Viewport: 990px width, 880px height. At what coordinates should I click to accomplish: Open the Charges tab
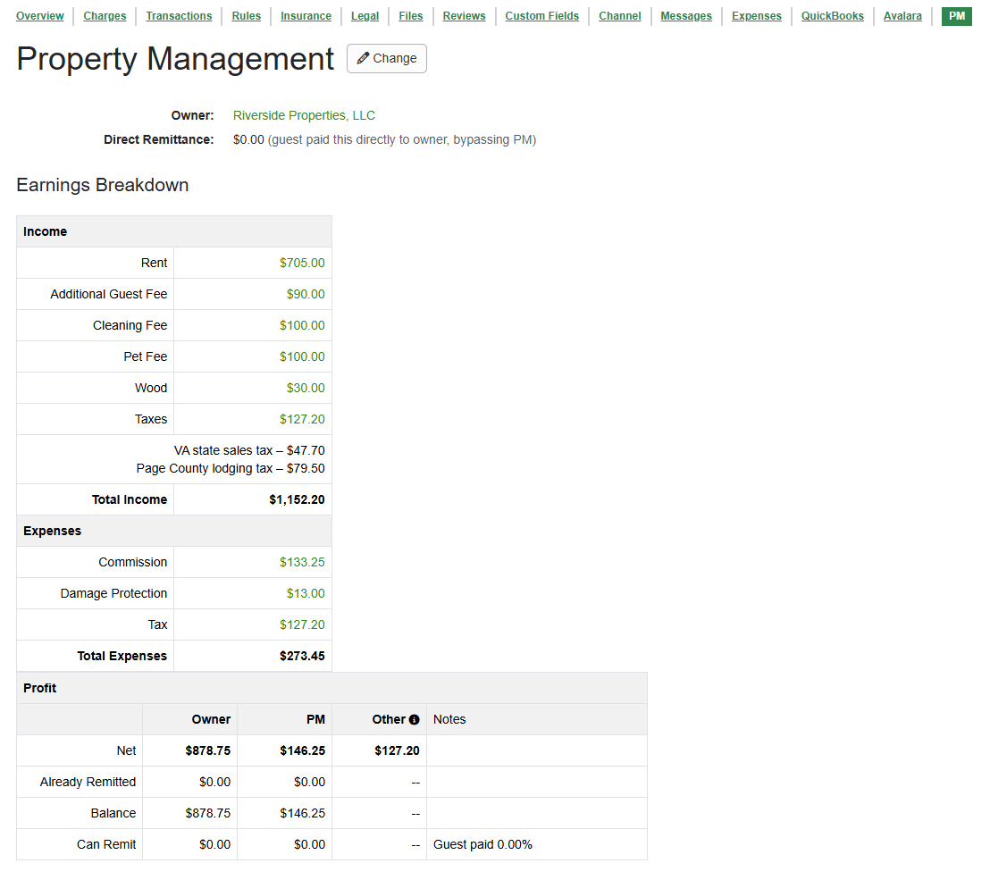click(105, 15)
